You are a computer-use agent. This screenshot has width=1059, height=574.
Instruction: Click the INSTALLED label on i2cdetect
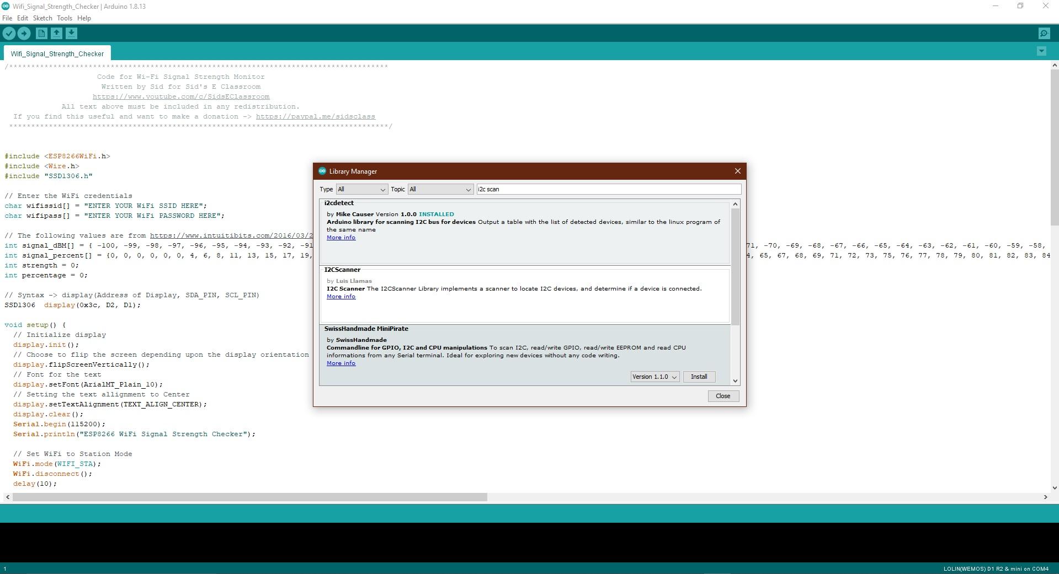437,214
